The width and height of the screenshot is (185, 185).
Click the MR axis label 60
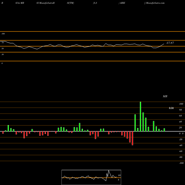point(181,116)
